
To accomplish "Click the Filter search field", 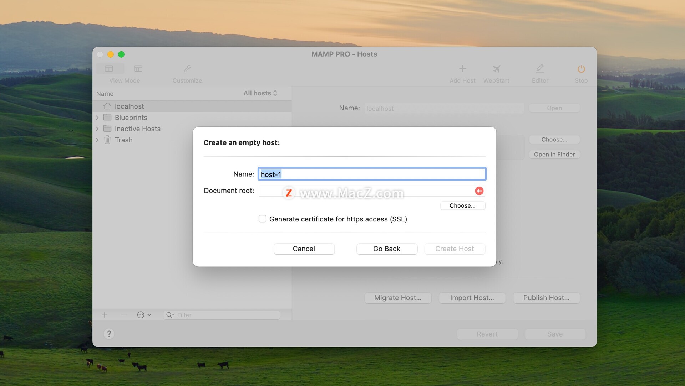I will tap(222, 315).
